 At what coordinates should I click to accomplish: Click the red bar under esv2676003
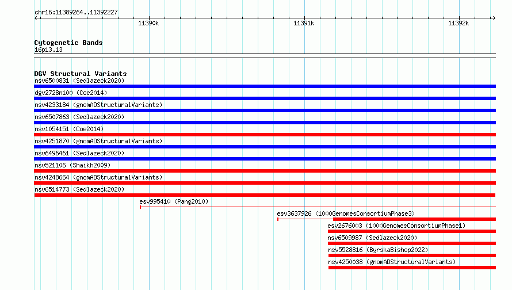412,231
